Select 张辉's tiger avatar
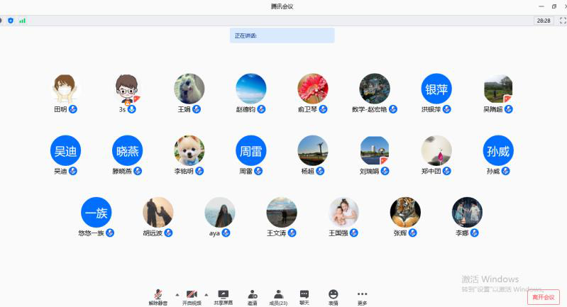 405,212
